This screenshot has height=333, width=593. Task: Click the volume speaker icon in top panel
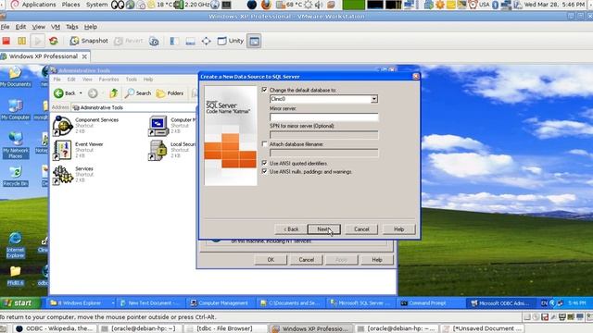pos(319,5)
